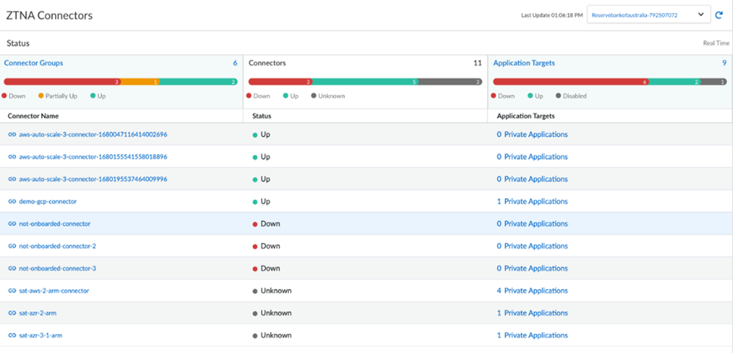View 4 Private Applications for sat-aws-2-arm-connector
This screenshot has height=353, width=733.
(532, 291)
